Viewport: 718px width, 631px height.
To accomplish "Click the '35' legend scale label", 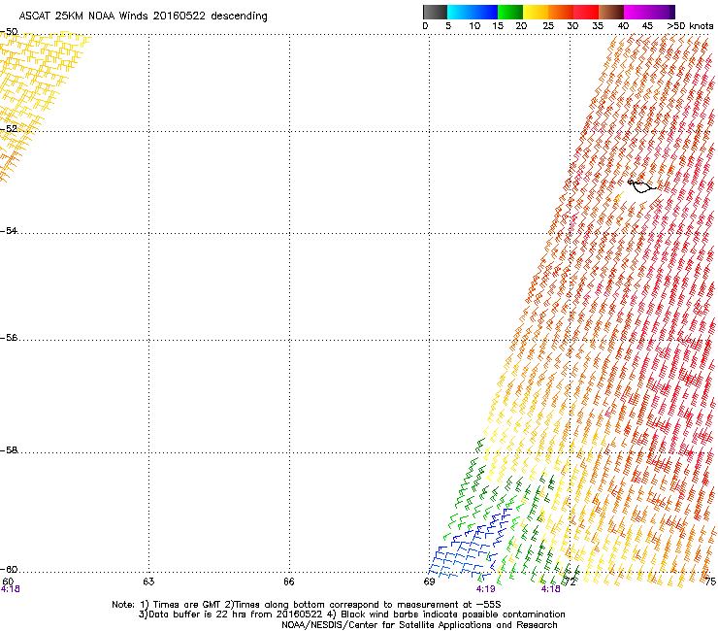I will pyautogui.click(x=598, y=26).
